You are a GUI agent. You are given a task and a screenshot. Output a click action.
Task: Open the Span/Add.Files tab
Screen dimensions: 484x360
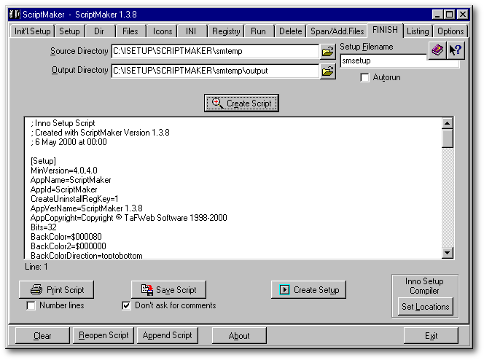336,31
